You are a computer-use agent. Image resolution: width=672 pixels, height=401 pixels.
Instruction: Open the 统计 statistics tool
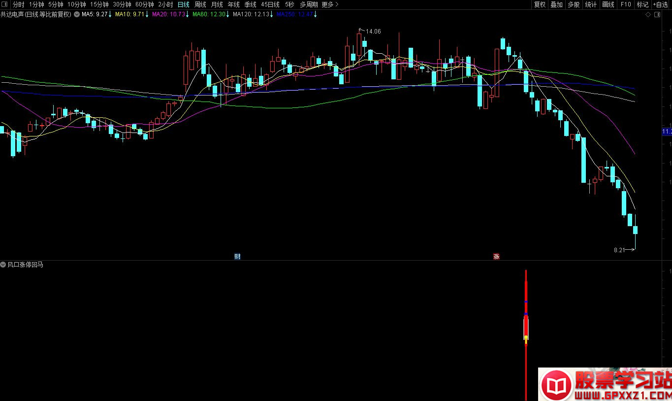point(591,4)
